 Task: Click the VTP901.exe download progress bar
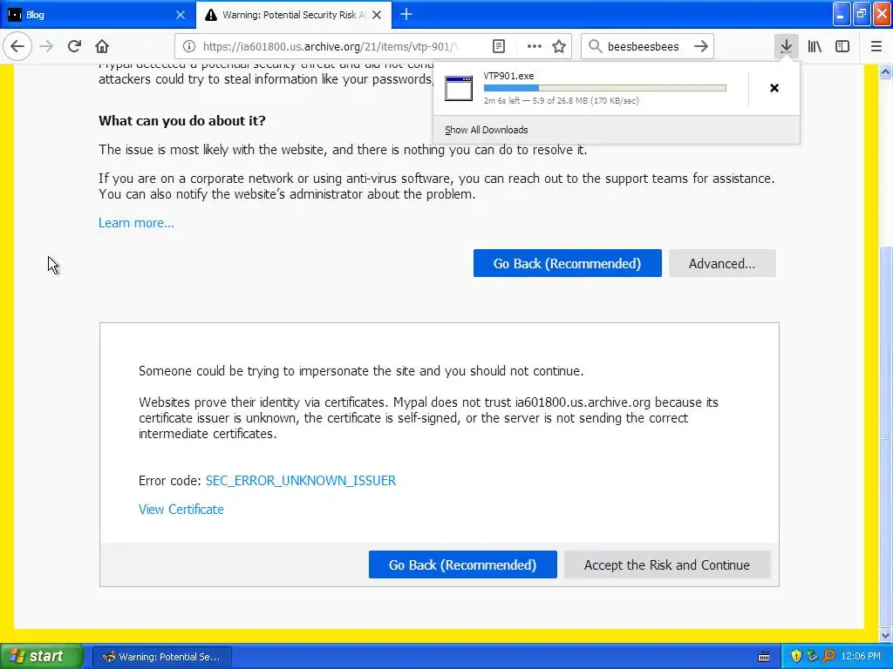click(x=605, y=88)
